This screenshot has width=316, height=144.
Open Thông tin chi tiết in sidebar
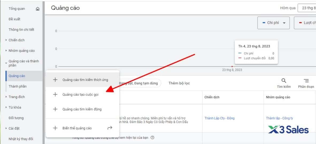point(21,30)
